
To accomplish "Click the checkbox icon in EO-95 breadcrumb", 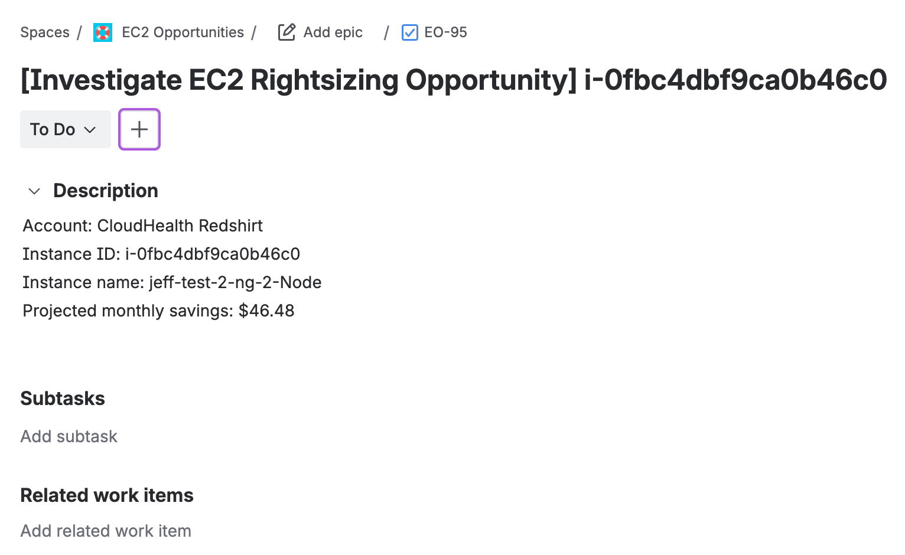I will 409,32.
